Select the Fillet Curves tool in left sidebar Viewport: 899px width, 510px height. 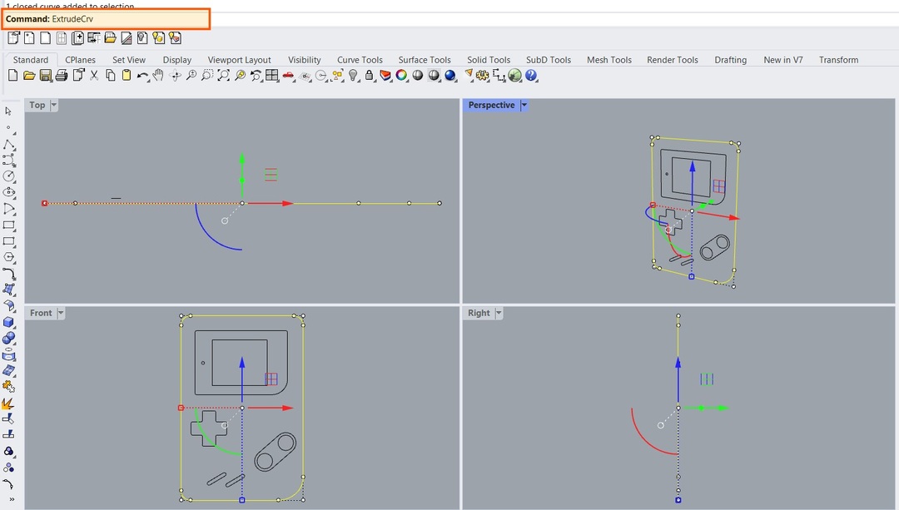[x=8, y=274]
